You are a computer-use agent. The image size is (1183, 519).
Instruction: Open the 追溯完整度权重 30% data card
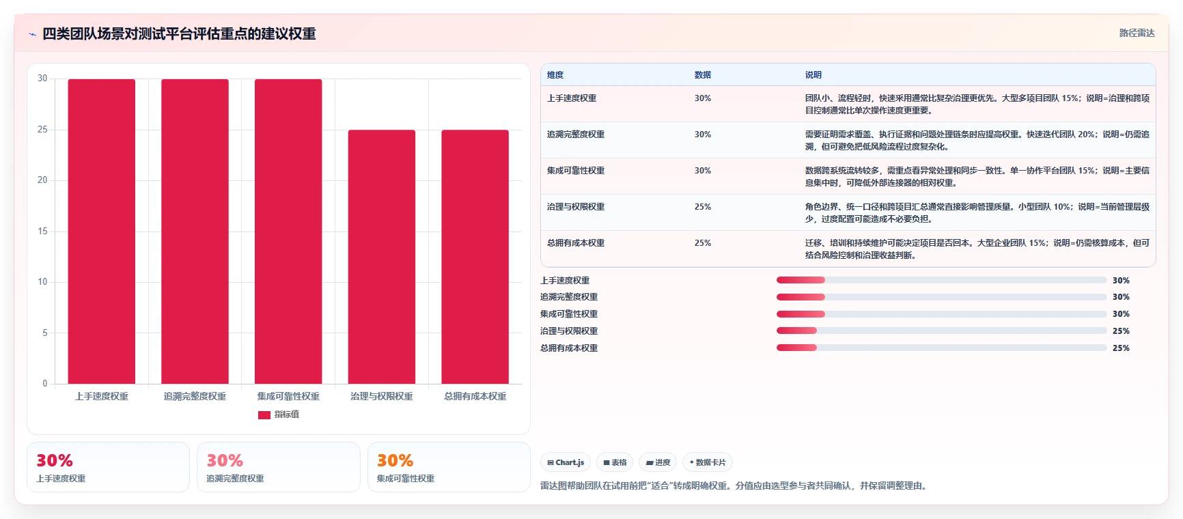[278, 467]
